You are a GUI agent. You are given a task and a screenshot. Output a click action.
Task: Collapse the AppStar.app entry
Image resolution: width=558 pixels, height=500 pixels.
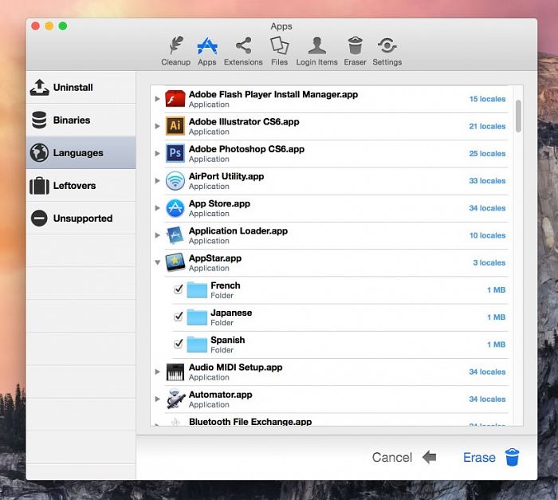157,262
